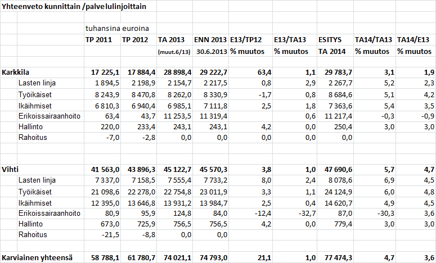Image resolution: width=436 pixels, height=263 pixels.
Task: Select the 'TA 2013' column header
Action: (x=171, y=40)
